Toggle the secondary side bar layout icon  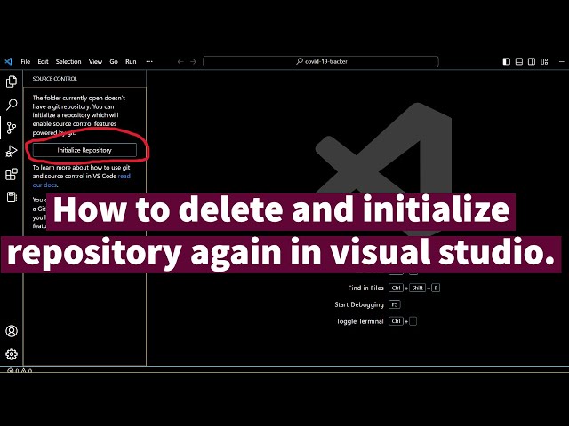click(x=532, y=61)
